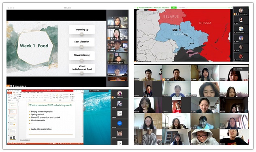This screenshot has width=256, height=152.
Task: Click the Video: In Defense of Food box
Action: 82,68
